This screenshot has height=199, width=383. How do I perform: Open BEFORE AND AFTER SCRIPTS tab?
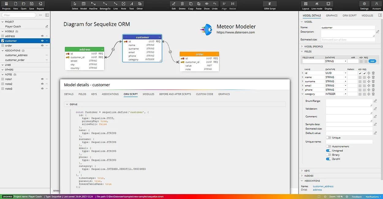coord(175,94)
